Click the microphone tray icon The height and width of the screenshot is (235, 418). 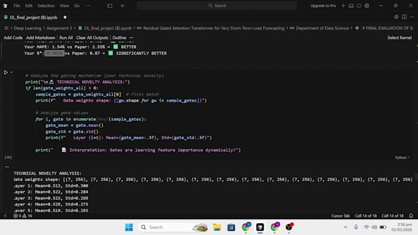[356, 227]
